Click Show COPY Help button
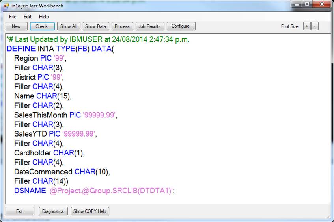The height and width of the screenshot is (222, 334). coord(90,211)
